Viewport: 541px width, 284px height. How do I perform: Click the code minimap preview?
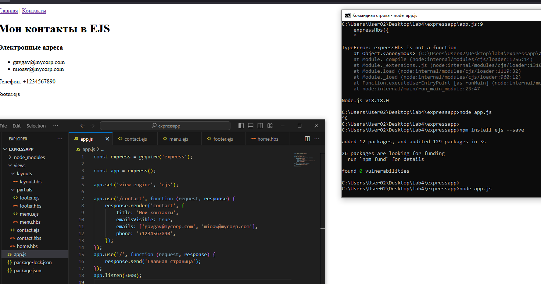(x=304, y=160)
